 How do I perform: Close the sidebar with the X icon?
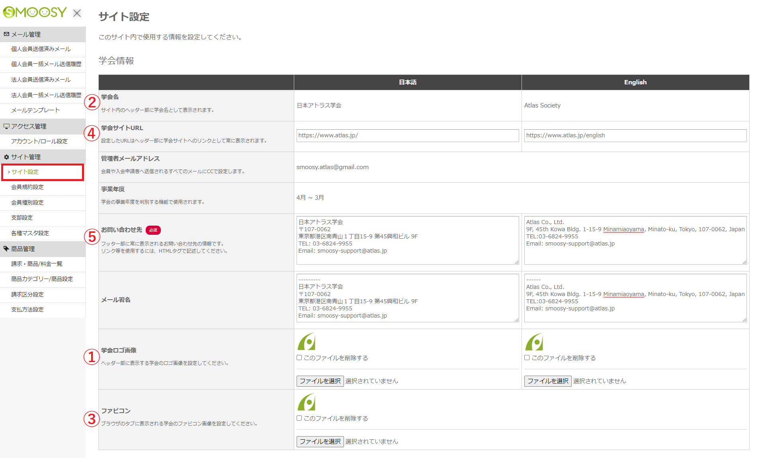tap(77, 13)
